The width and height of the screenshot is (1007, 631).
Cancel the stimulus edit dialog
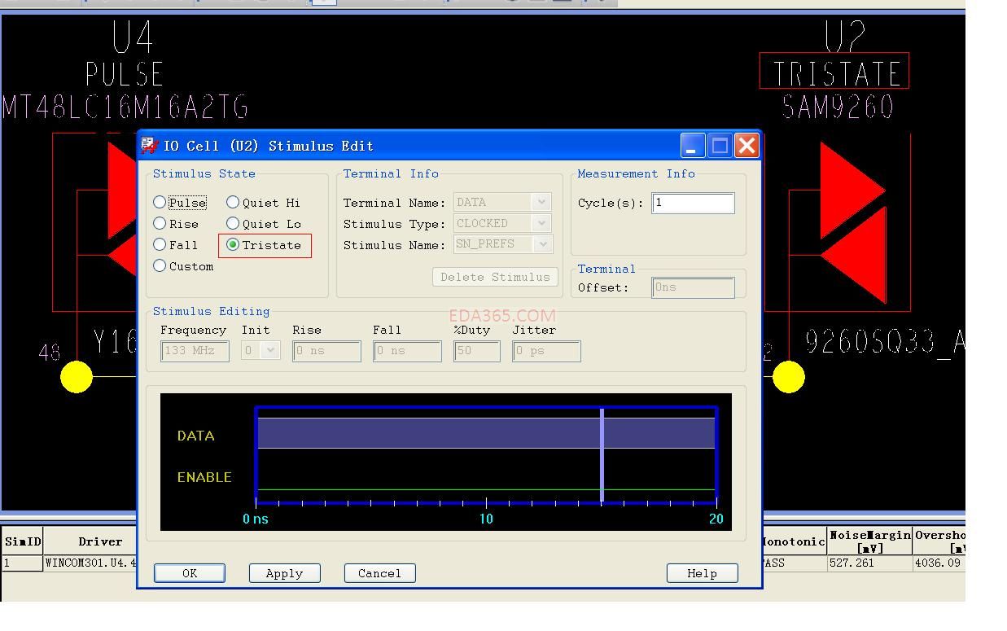point(379,573)
